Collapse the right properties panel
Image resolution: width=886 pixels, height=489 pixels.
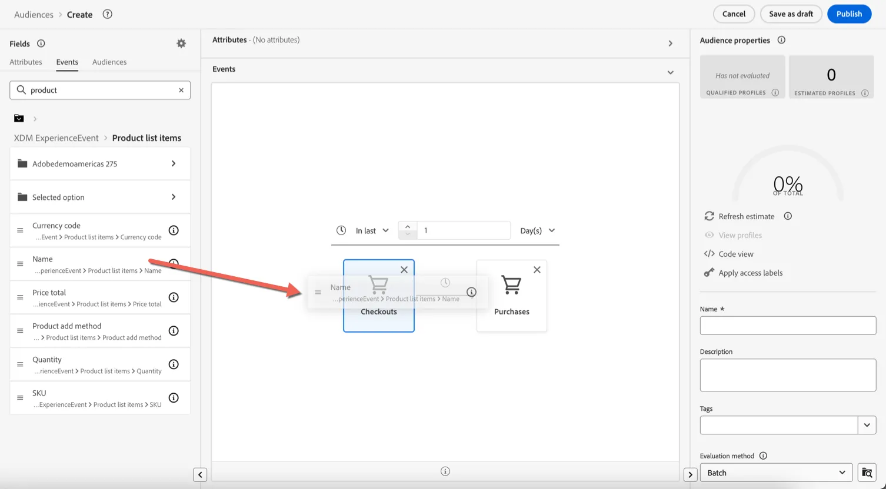[691, 474]
